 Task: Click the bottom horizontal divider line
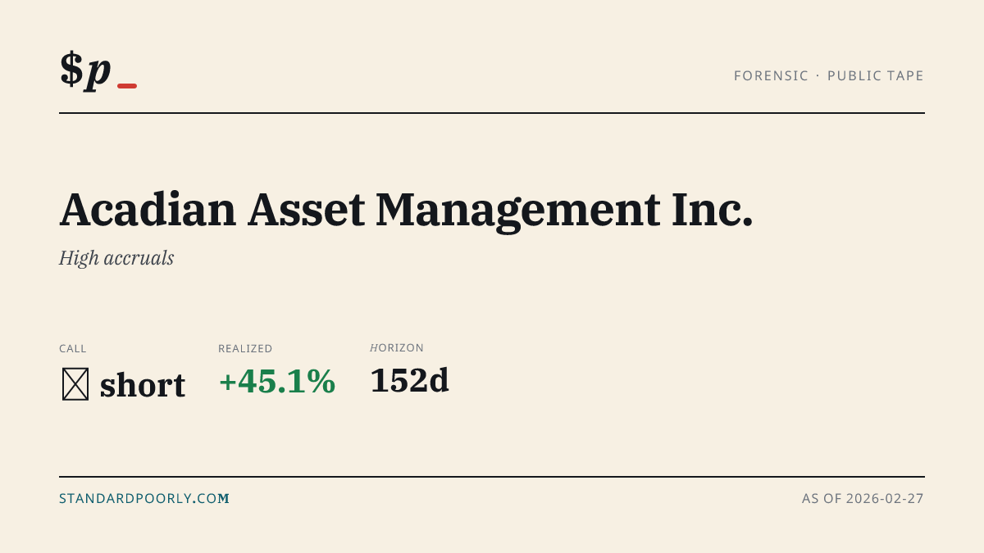click(x=492, y=477)
